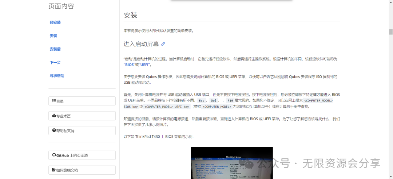Image resolution: width=393 pixels, height=179 pixels.
Task: Click the edit icon in 如何编辑文档
Action: pyautogui.click(x=54, y=170)
